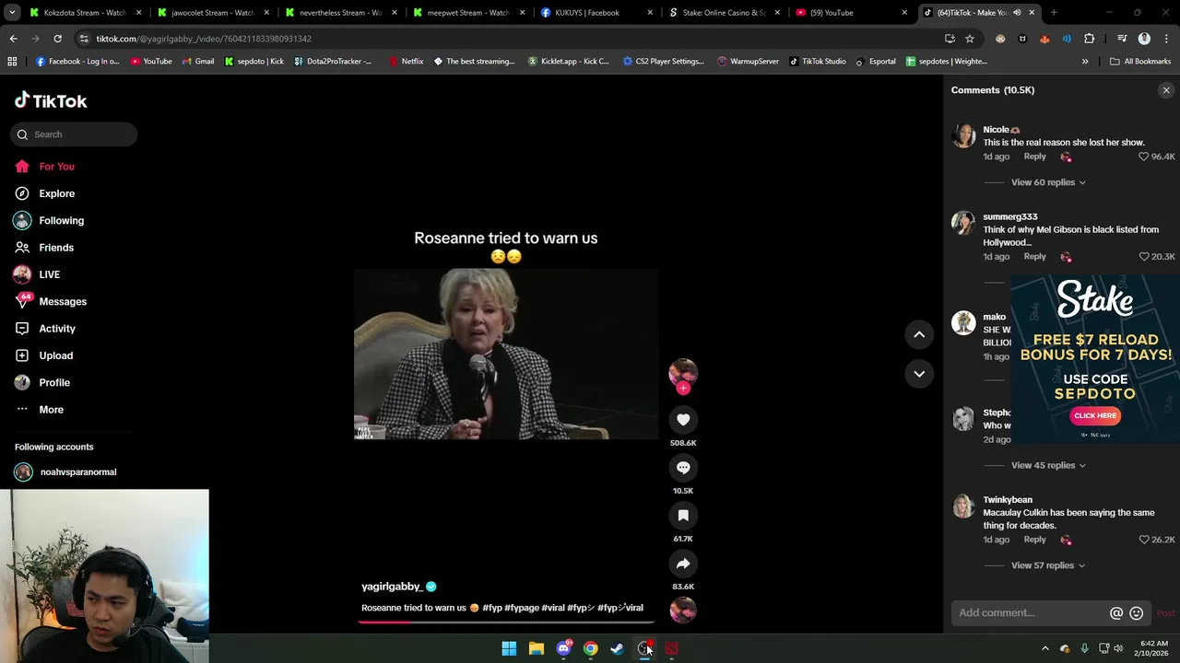Click CLICK HERE on the Stake ad
The width and height of the screenshot is (1180, 663).
1095,415
